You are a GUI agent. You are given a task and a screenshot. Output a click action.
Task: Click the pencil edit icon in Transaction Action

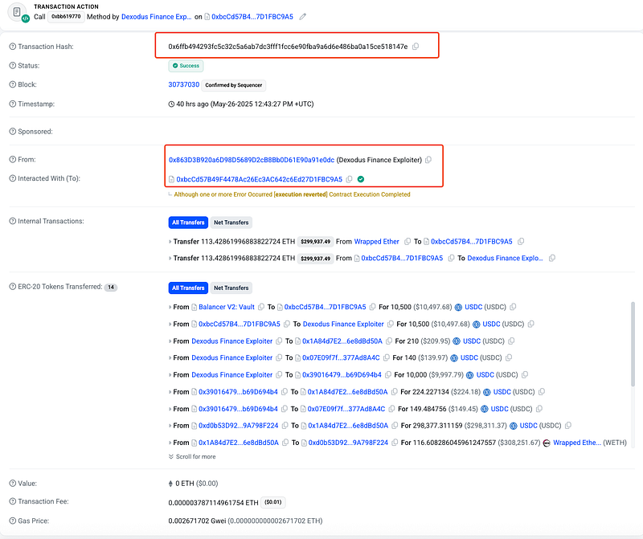(303, 17)
